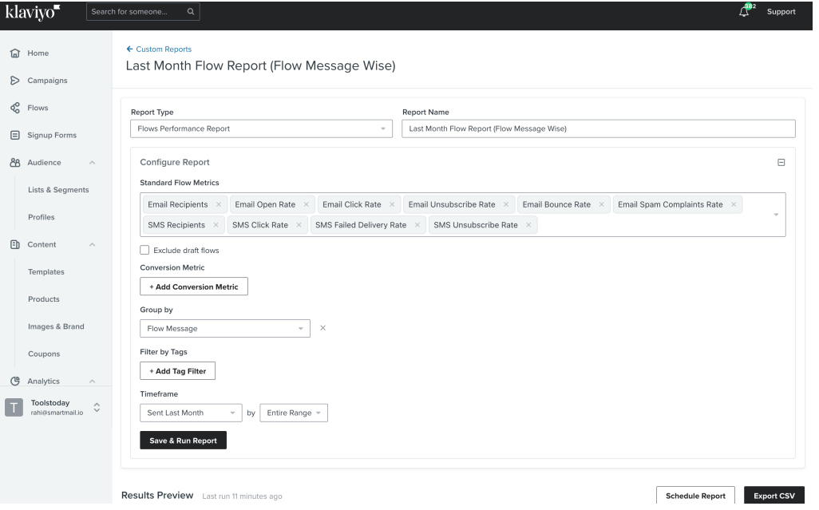
Task: Click the back arrow beside Custom Reports
Action: (129, 49)
